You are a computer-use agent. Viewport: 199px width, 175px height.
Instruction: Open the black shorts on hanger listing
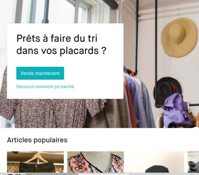click(x=35, y=162)
